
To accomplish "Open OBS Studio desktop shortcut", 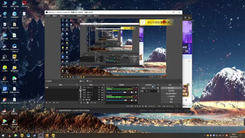I will point(5,58).
